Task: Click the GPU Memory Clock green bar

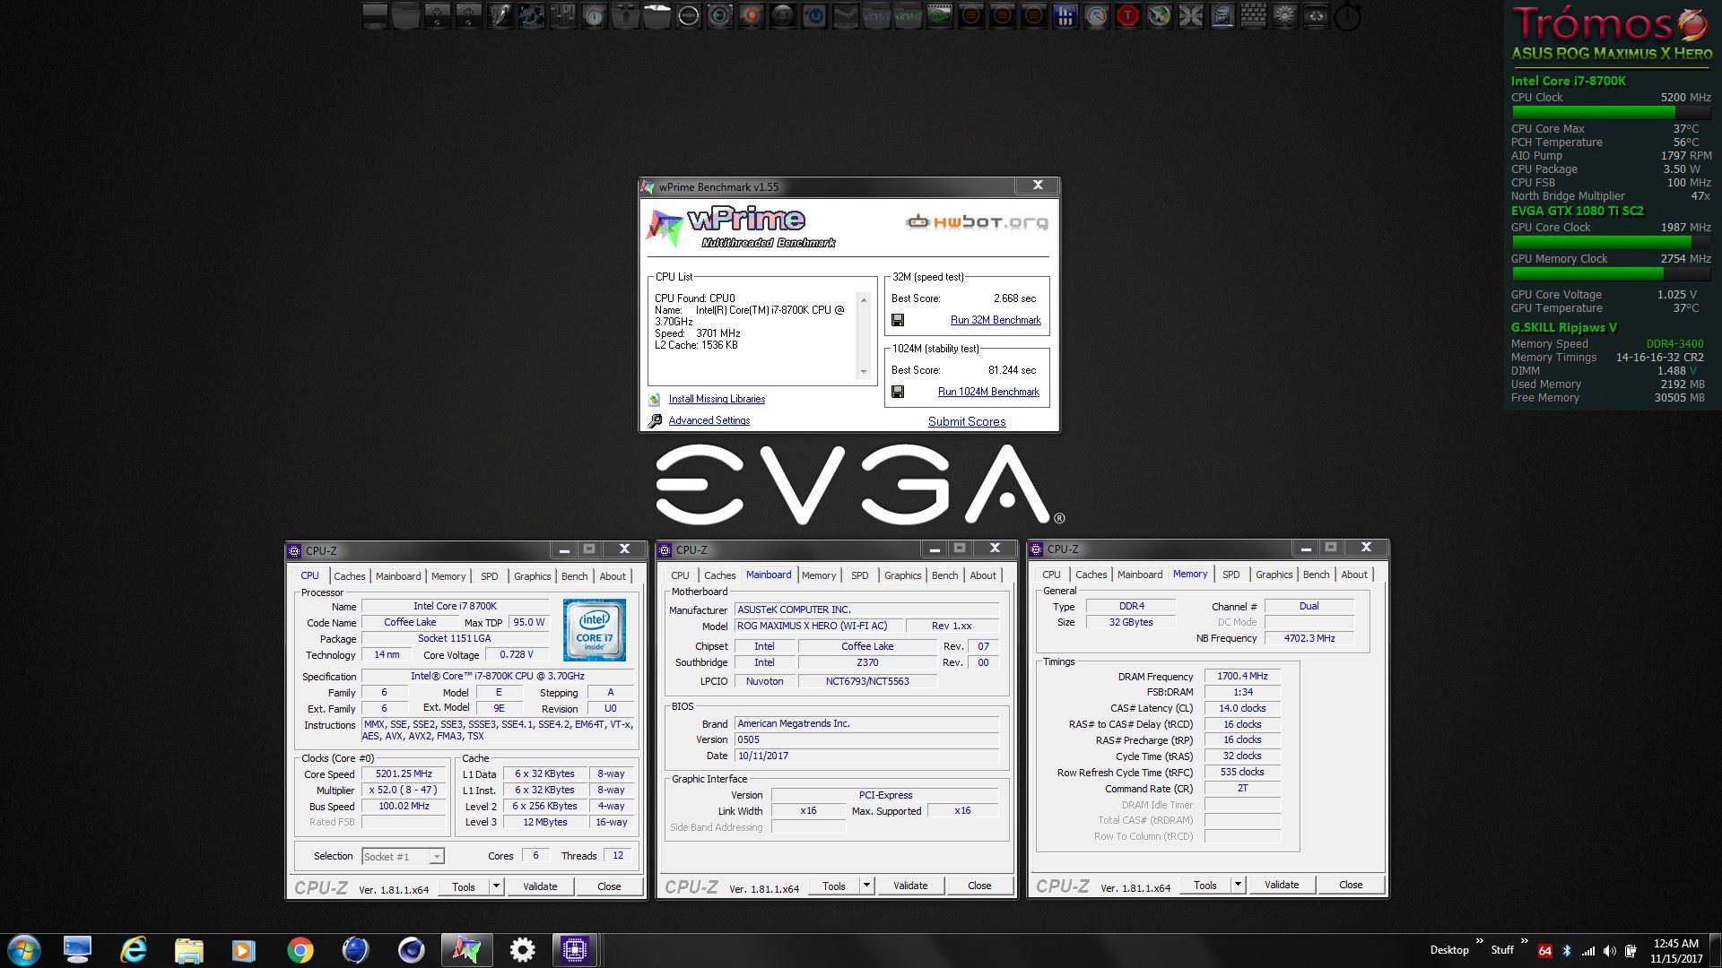Action: pos(1610,273)
